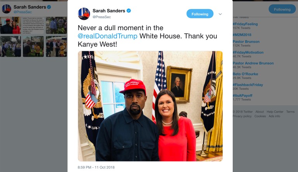Open the Privacy policy footer link
The image size is (298, 172).
point(242,116)
